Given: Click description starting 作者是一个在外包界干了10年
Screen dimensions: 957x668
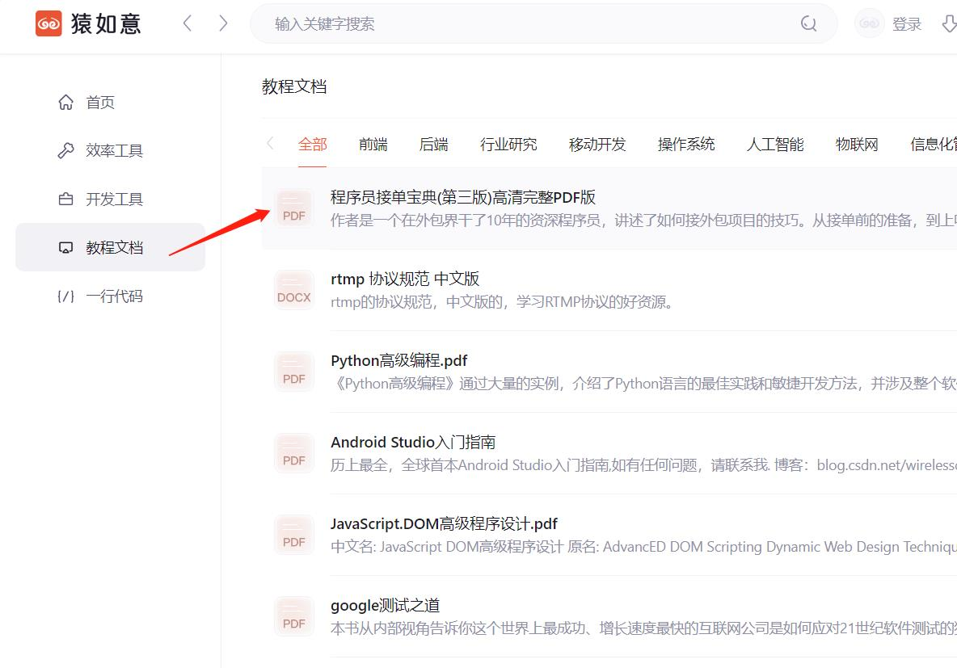Looking at the screenshot, I should click(643, 221).
